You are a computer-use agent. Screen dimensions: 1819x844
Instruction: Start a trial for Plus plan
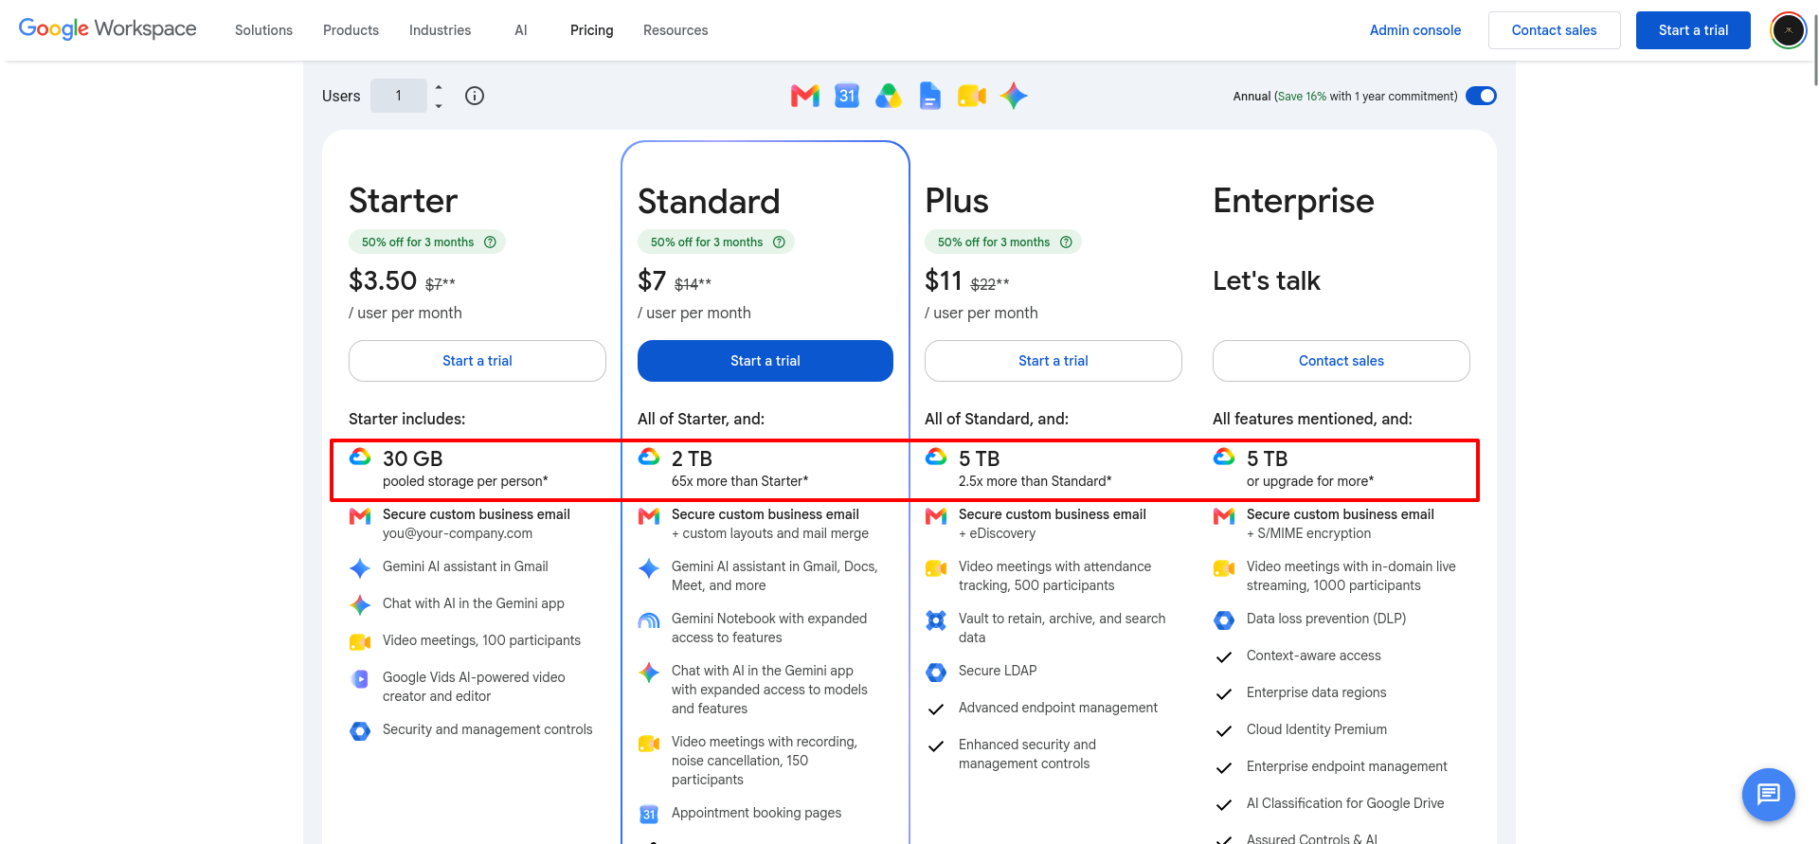(x=1054, y=361)
